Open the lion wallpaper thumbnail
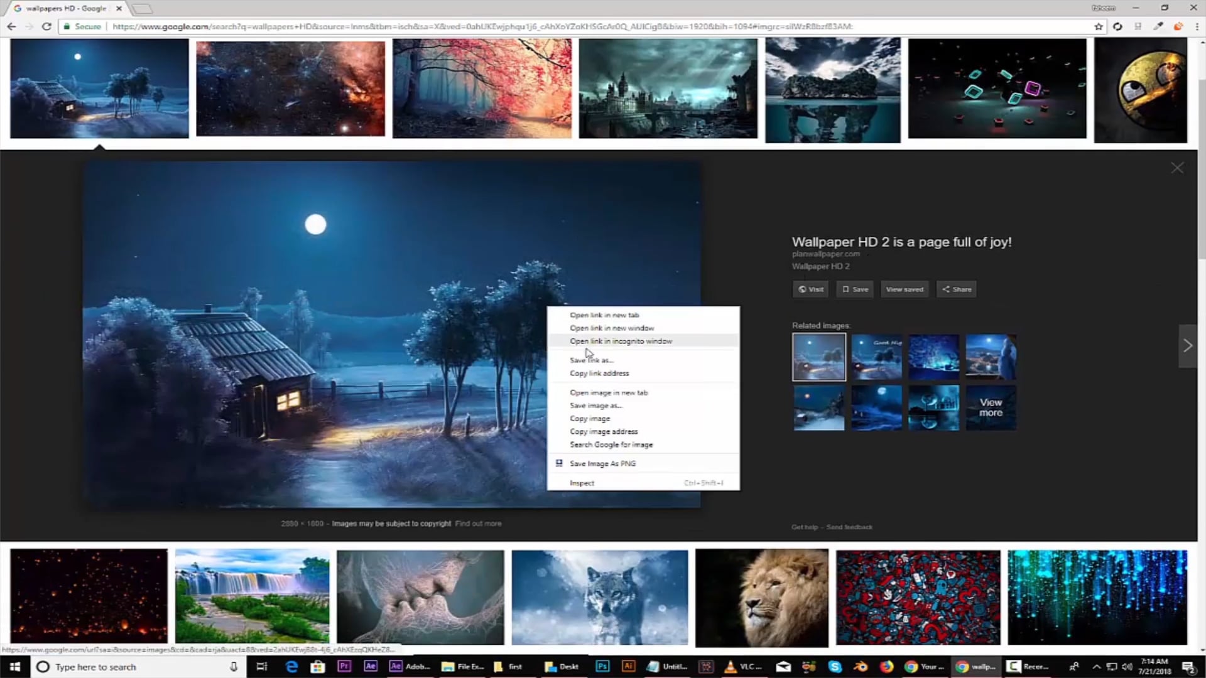This screenshot has width=1206, height=678. coord(761,598)
